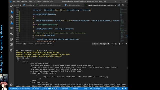Click the minimap code overview
Image resolution: width=160 pixels, height=90 pixels.
123,24
